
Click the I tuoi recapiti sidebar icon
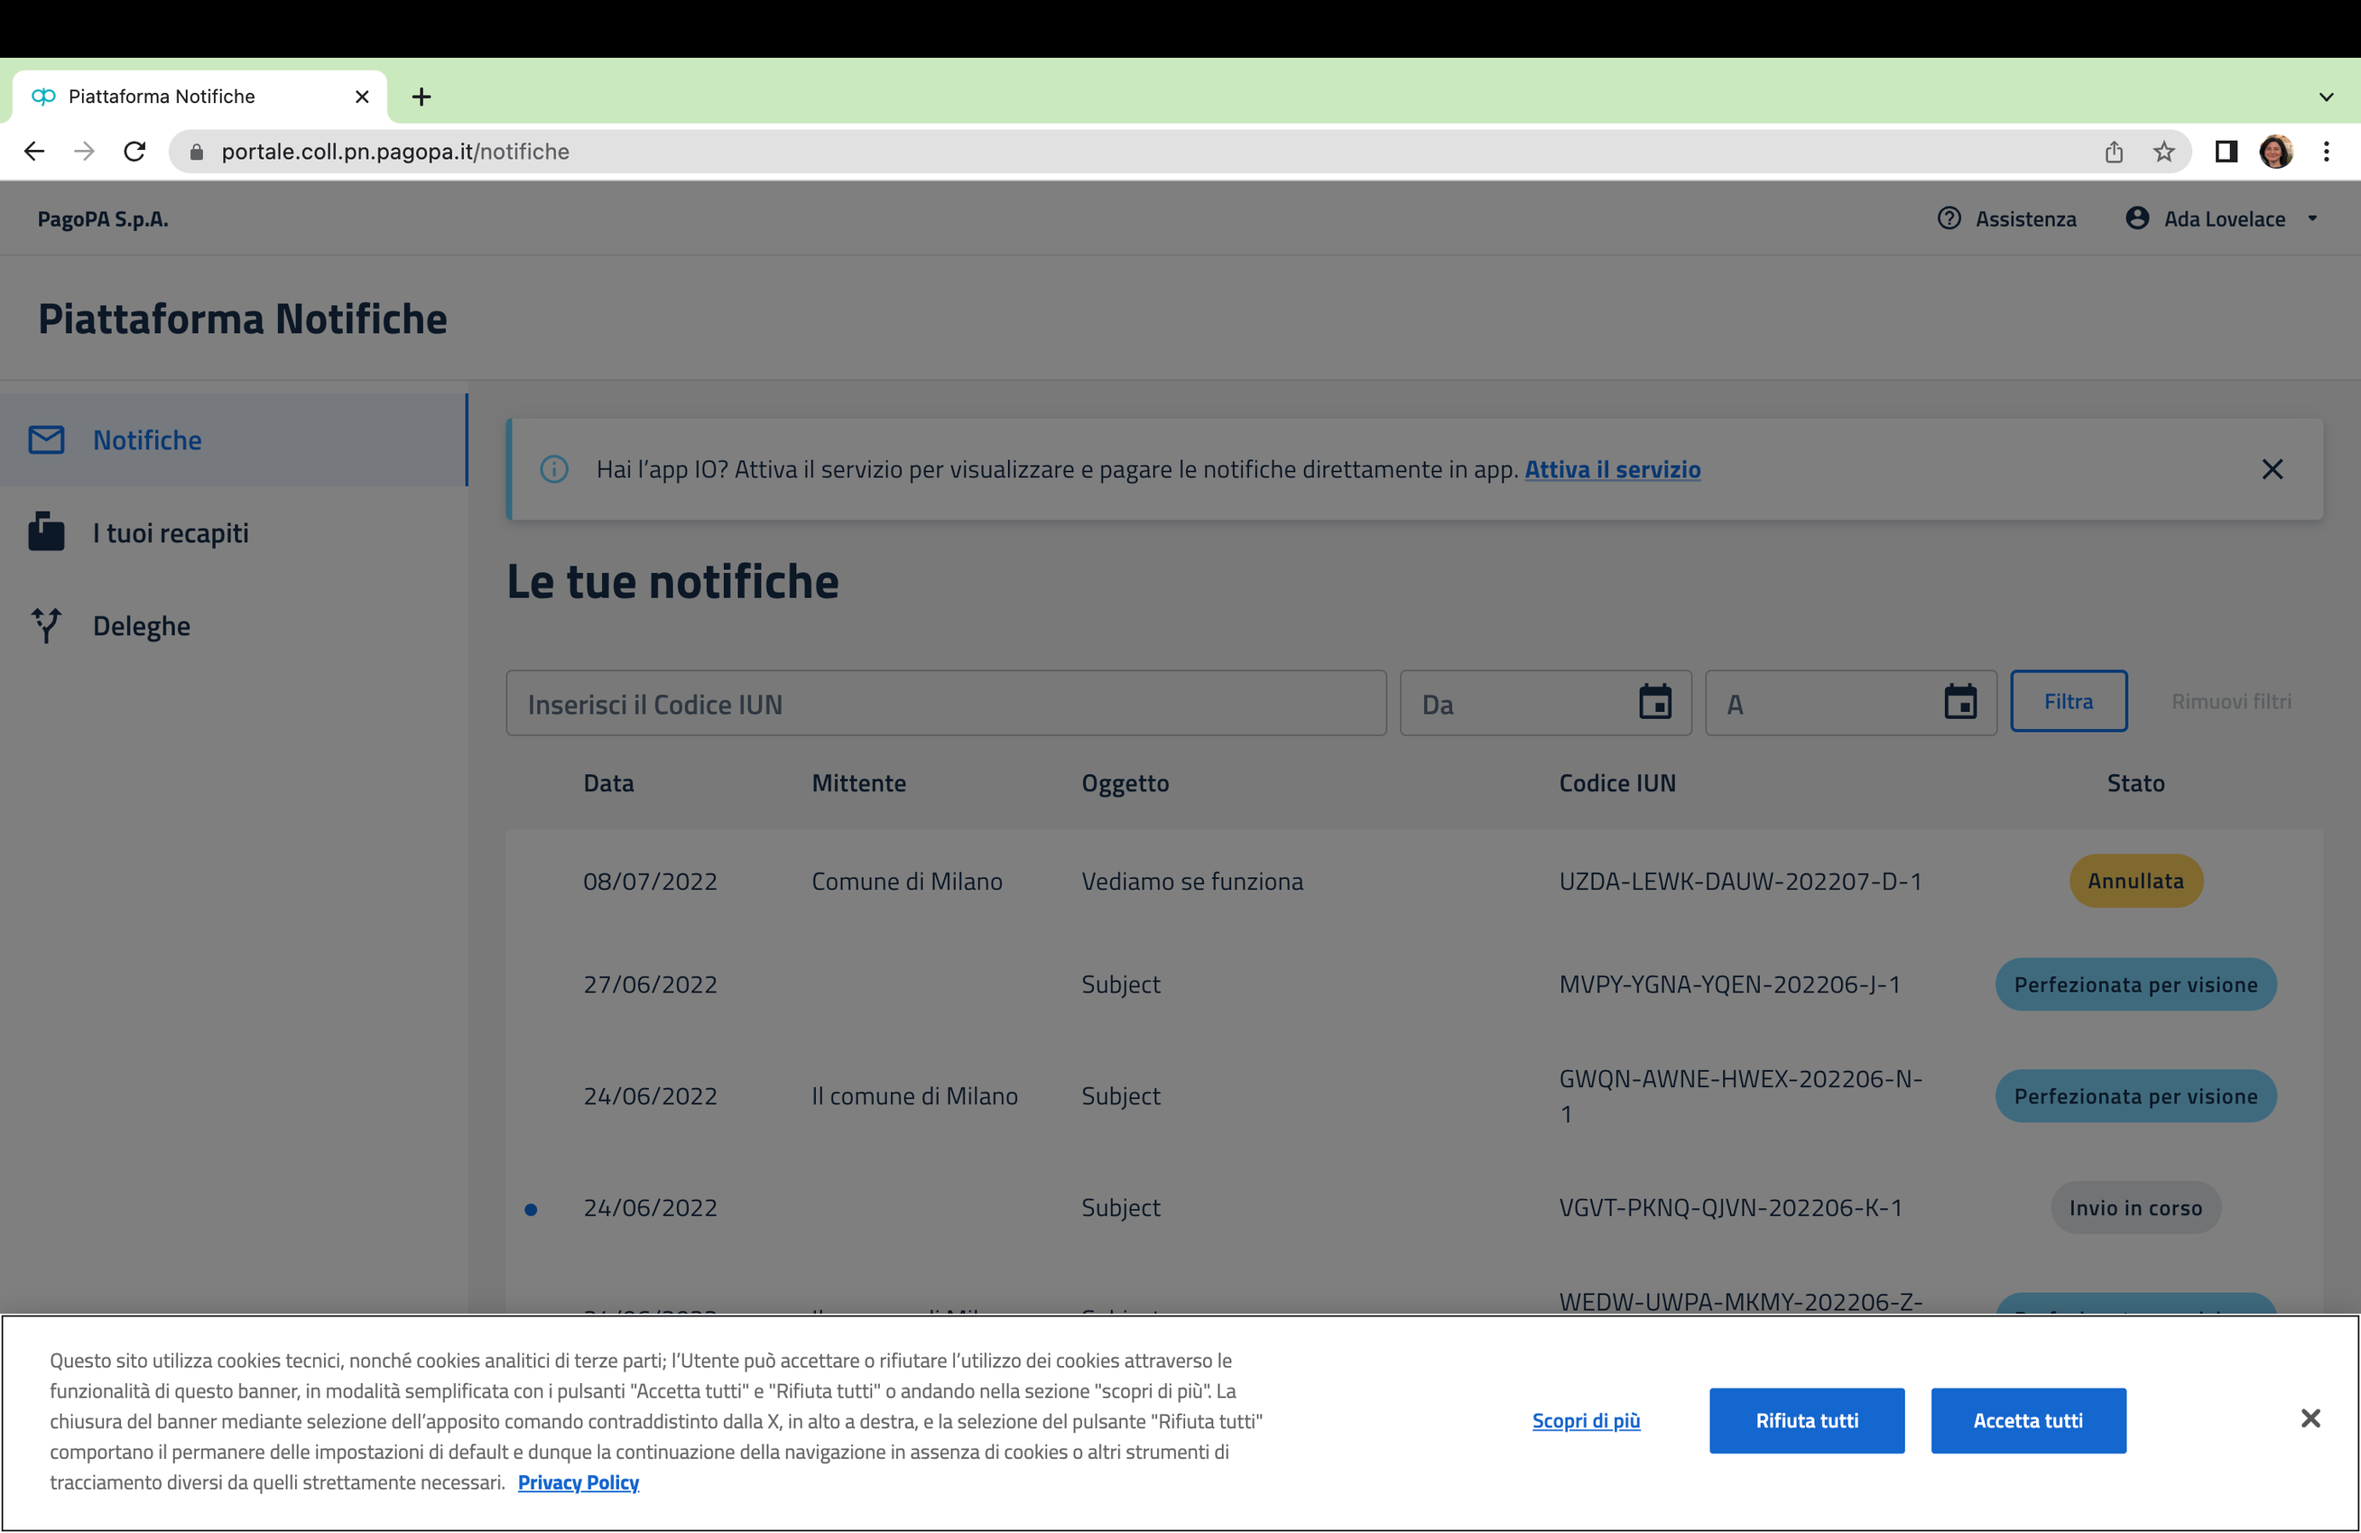[x=46, y=532]
